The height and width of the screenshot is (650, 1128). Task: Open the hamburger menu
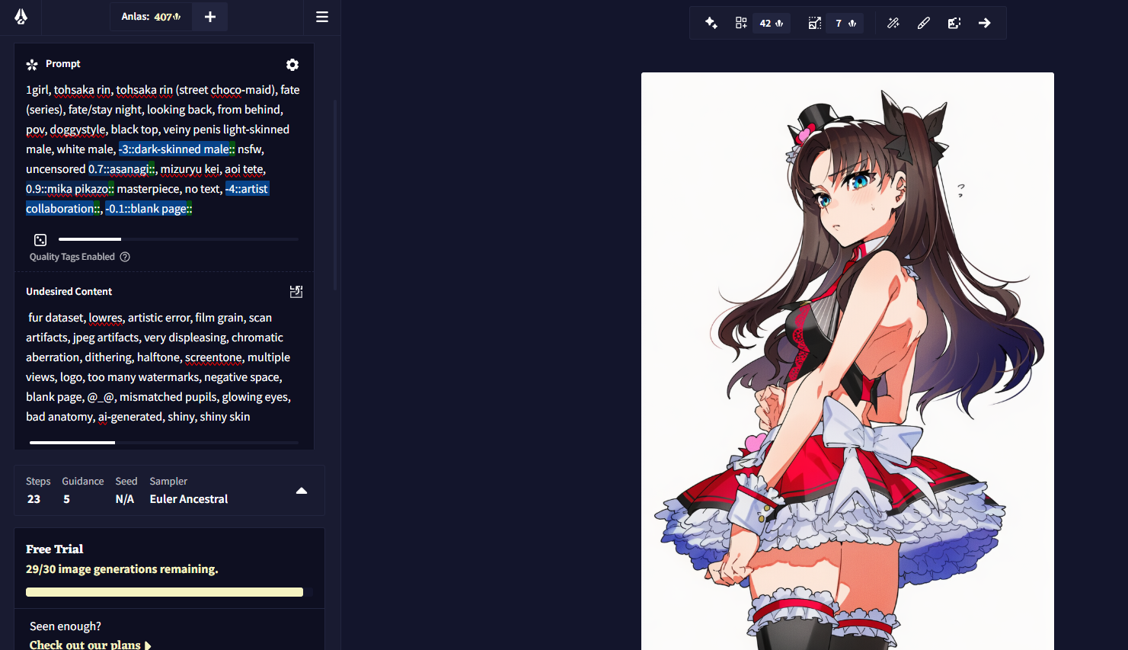(322, 17)
